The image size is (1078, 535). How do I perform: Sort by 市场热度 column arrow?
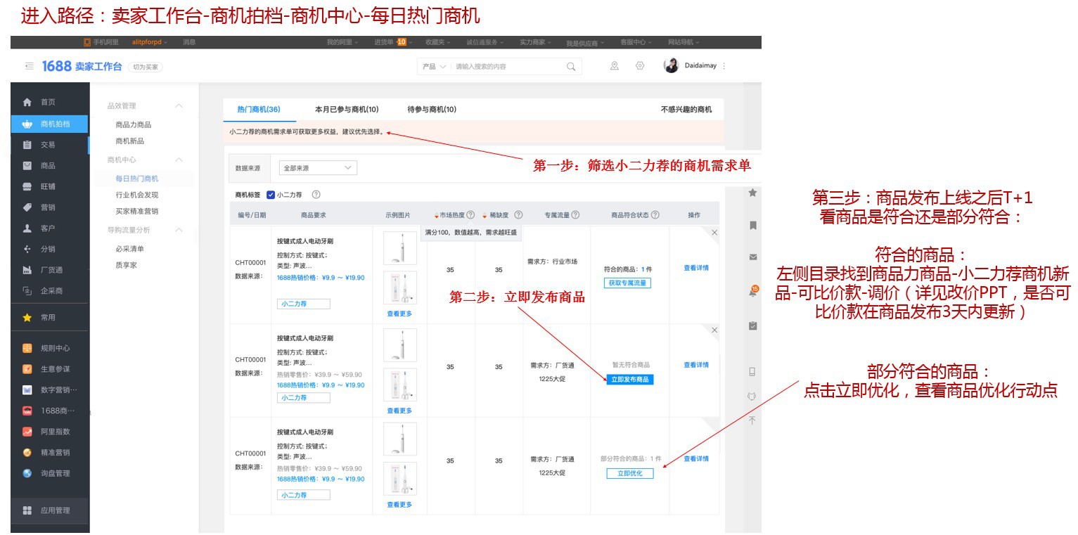pos(436,216)
